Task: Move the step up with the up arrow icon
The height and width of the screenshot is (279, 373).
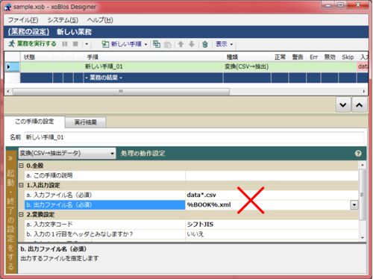Action: (x=181, y=44)
